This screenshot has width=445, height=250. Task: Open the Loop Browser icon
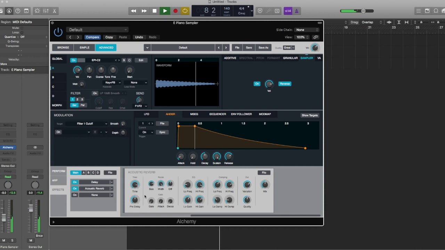pyautogui.click(x=436, y=11)
